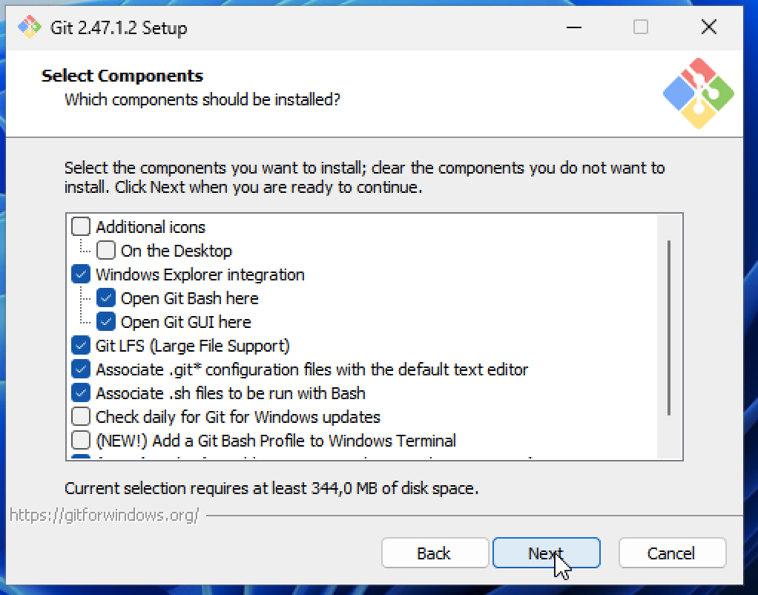The width and height of the screenshot is (758, 595).
Task: Enable Check daily for Git updates
Action: click(x=81, y=416)
